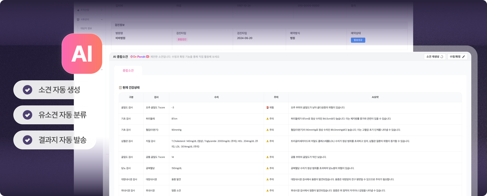Regenerate the opinion with 소견 재생성
Screen dimensions: 487x196
(x=435, y=57)
